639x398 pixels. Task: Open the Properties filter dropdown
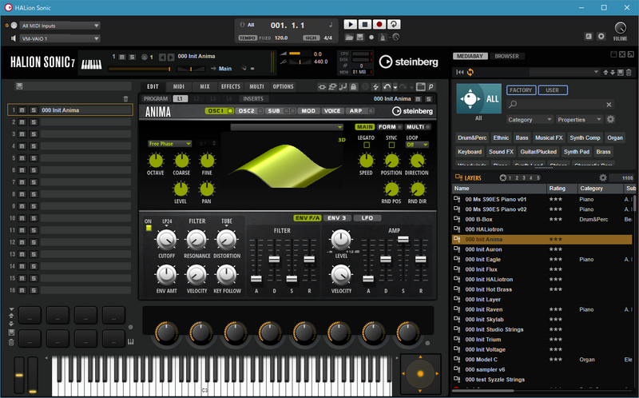(x=579, y=120)
